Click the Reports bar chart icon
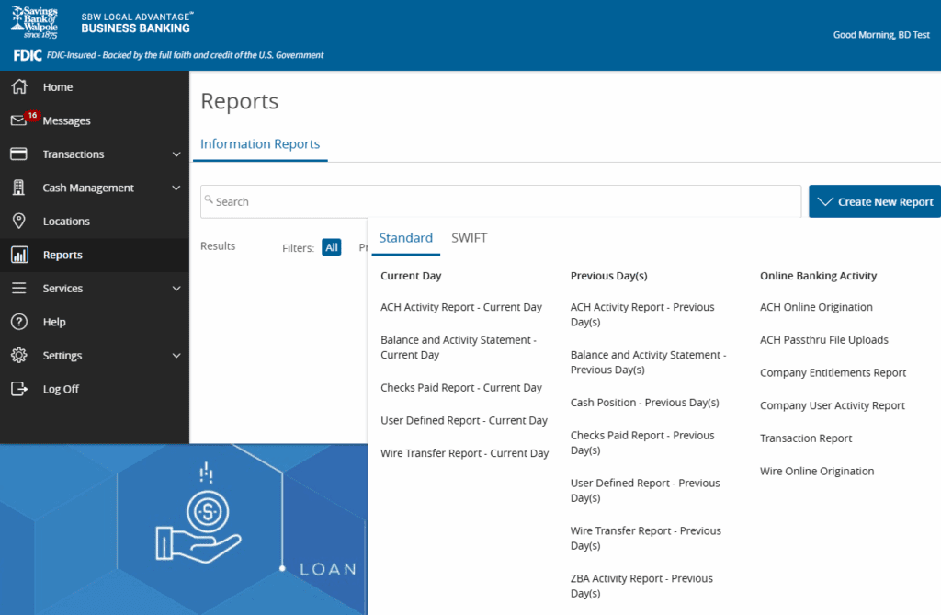 coord(18,256)
